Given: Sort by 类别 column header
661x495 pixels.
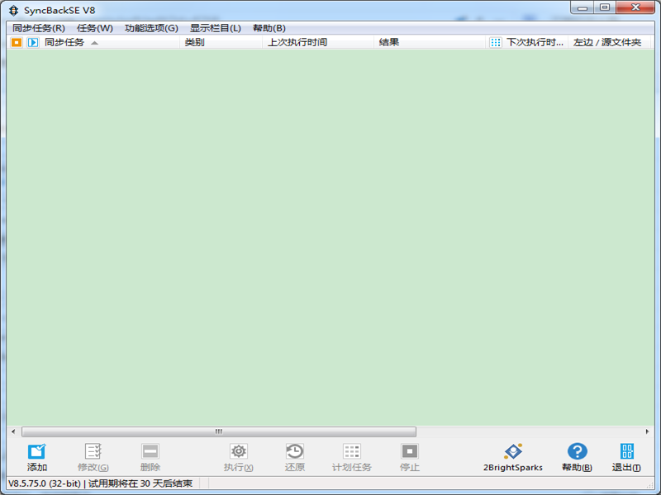Looking at the screenshot, I should pyautogui.click(x=194, y=42).
